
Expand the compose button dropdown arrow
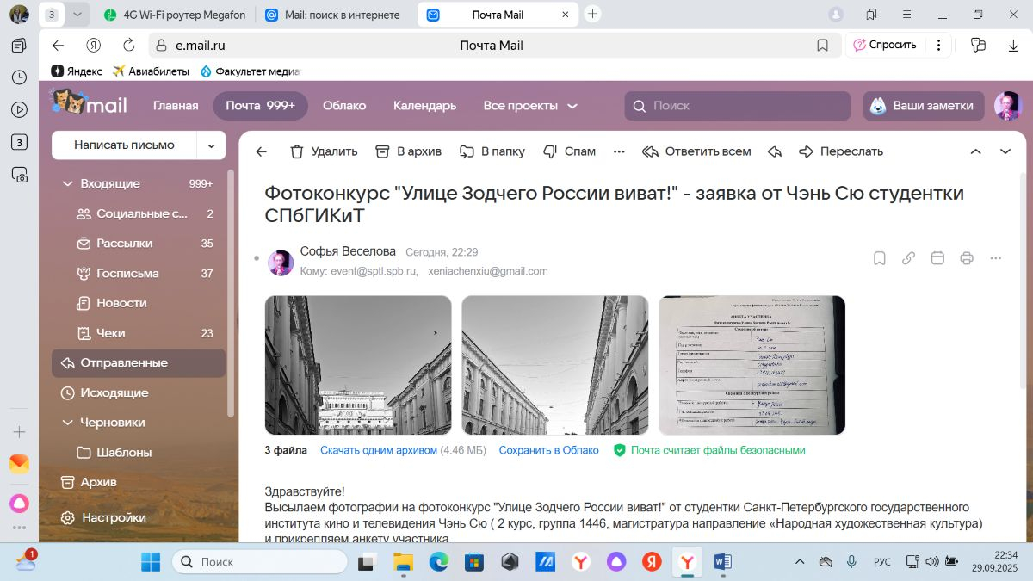pos(211,145)
